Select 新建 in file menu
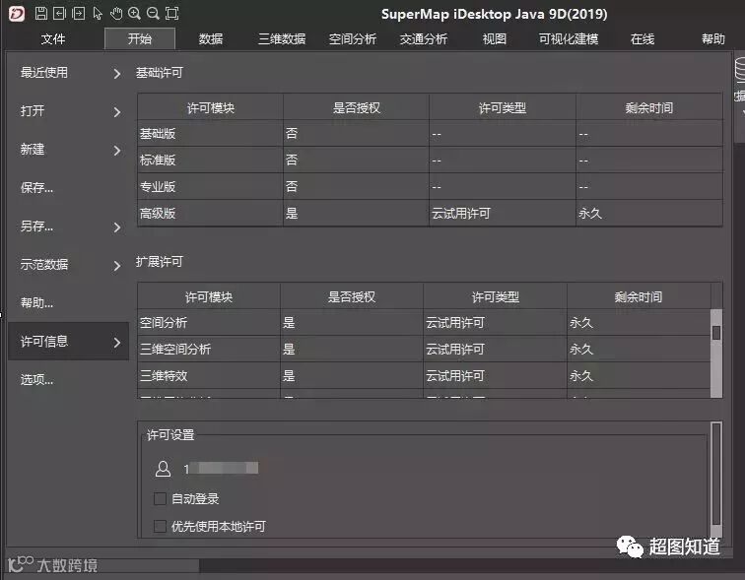Screen dimensions: 745x580 click(x=68, y=150)
